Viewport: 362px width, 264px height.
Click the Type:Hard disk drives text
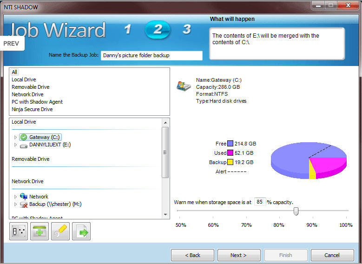pyautogui.click(x=221, y=101)
